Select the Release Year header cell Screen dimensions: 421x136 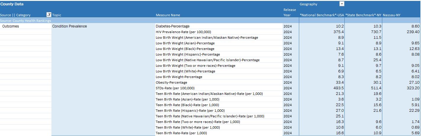pyautogui.click(x=290, y=12)
